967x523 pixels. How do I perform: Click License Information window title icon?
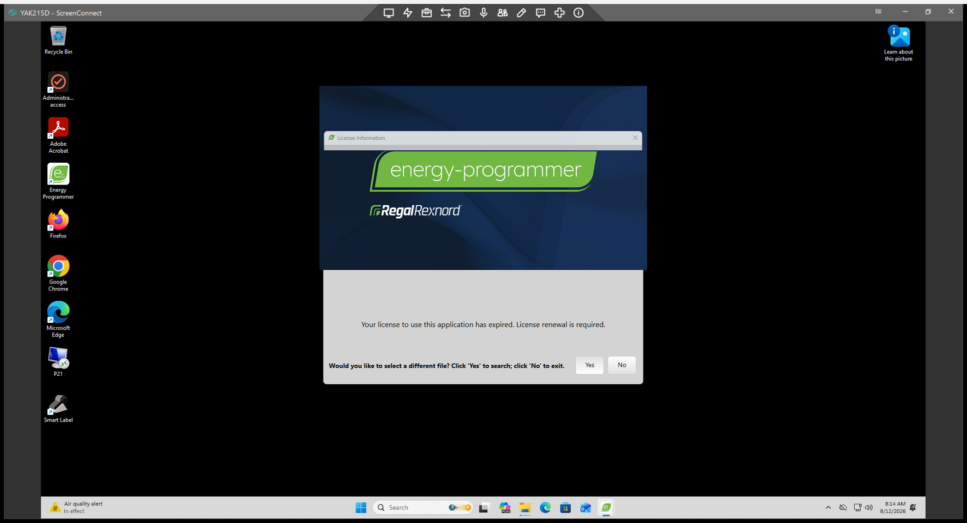pyautogui.click(x=331, y=138)
